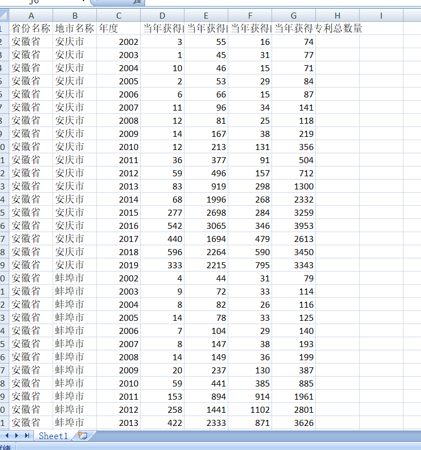This screenshot has width=421, height=450.
Task: Select the cell containing 712
Action: [293, 174]
